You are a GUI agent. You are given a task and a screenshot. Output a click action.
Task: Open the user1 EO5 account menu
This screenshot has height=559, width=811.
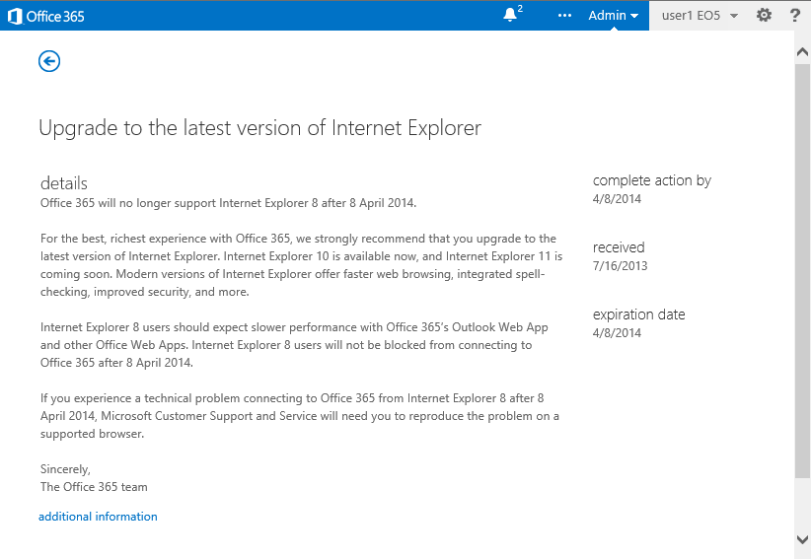pos(693,15)
